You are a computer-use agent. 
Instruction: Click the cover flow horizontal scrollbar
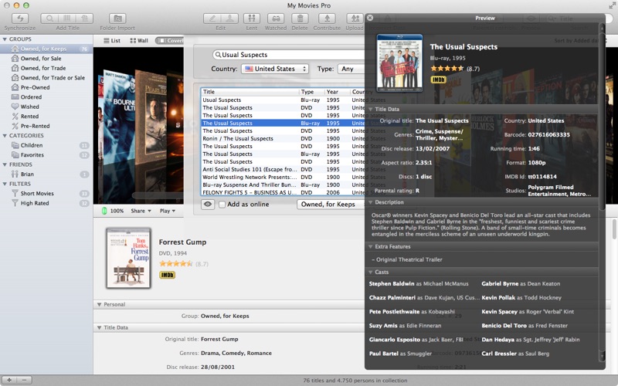pos(158,195)
